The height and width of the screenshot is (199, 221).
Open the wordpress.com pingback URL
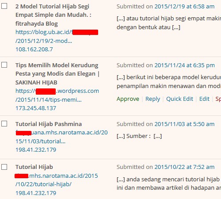tap(57, 95)
